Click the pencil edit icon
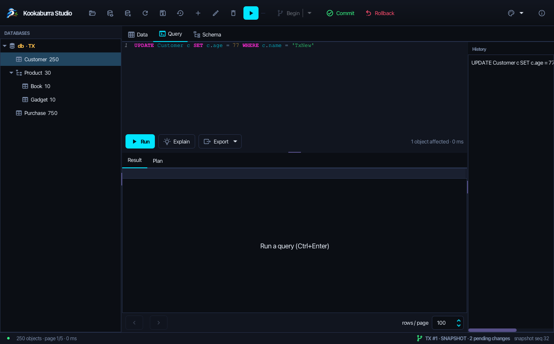Screen dimensions: 554x344 pos(216,13)
